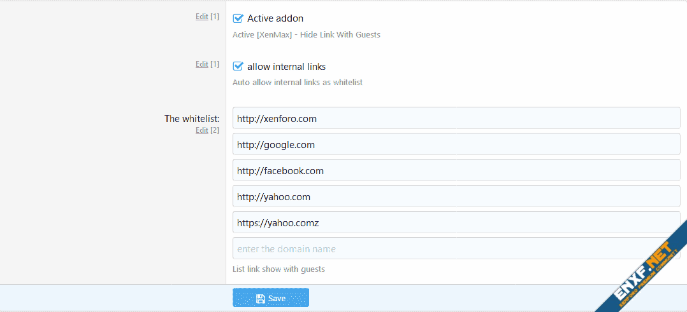687x312 pixels.
Task: Click the allow internal links label text
Action: point(286,66)
